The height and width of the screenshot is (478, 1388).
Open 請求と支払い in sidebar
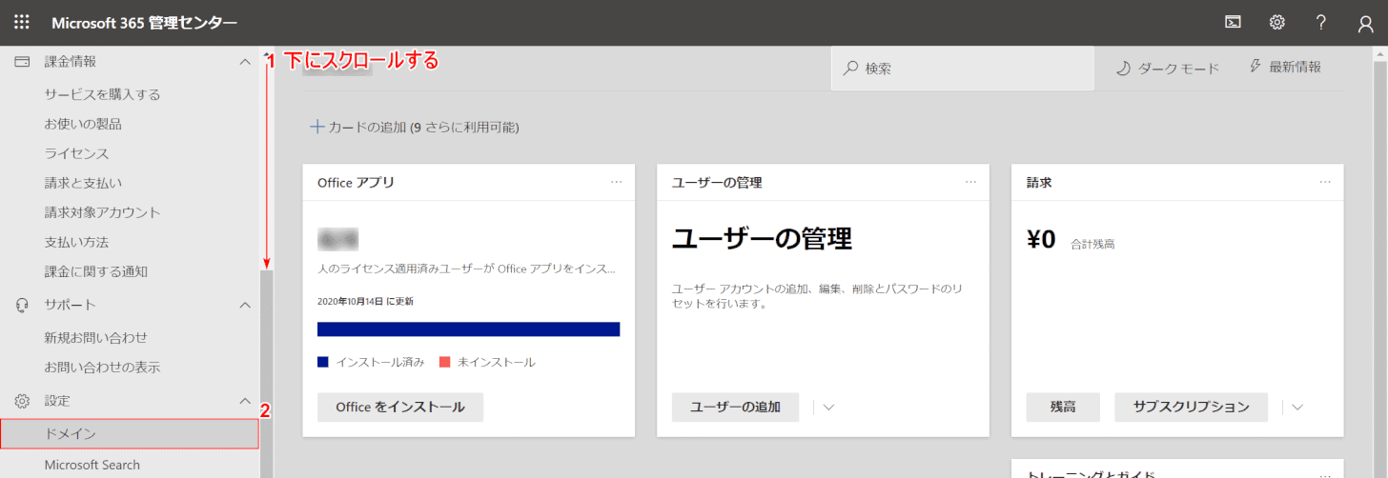(83, 183)
